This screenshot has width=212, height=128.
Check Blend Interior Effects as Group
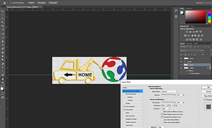[162, 112]
